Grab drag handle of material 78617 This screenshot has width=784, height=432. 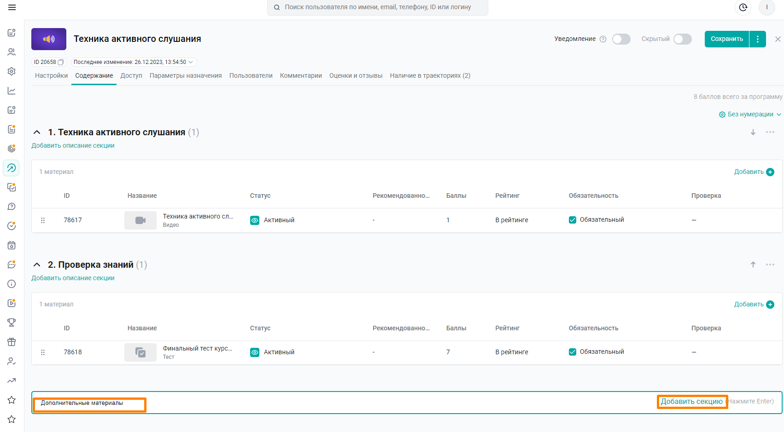43,220
